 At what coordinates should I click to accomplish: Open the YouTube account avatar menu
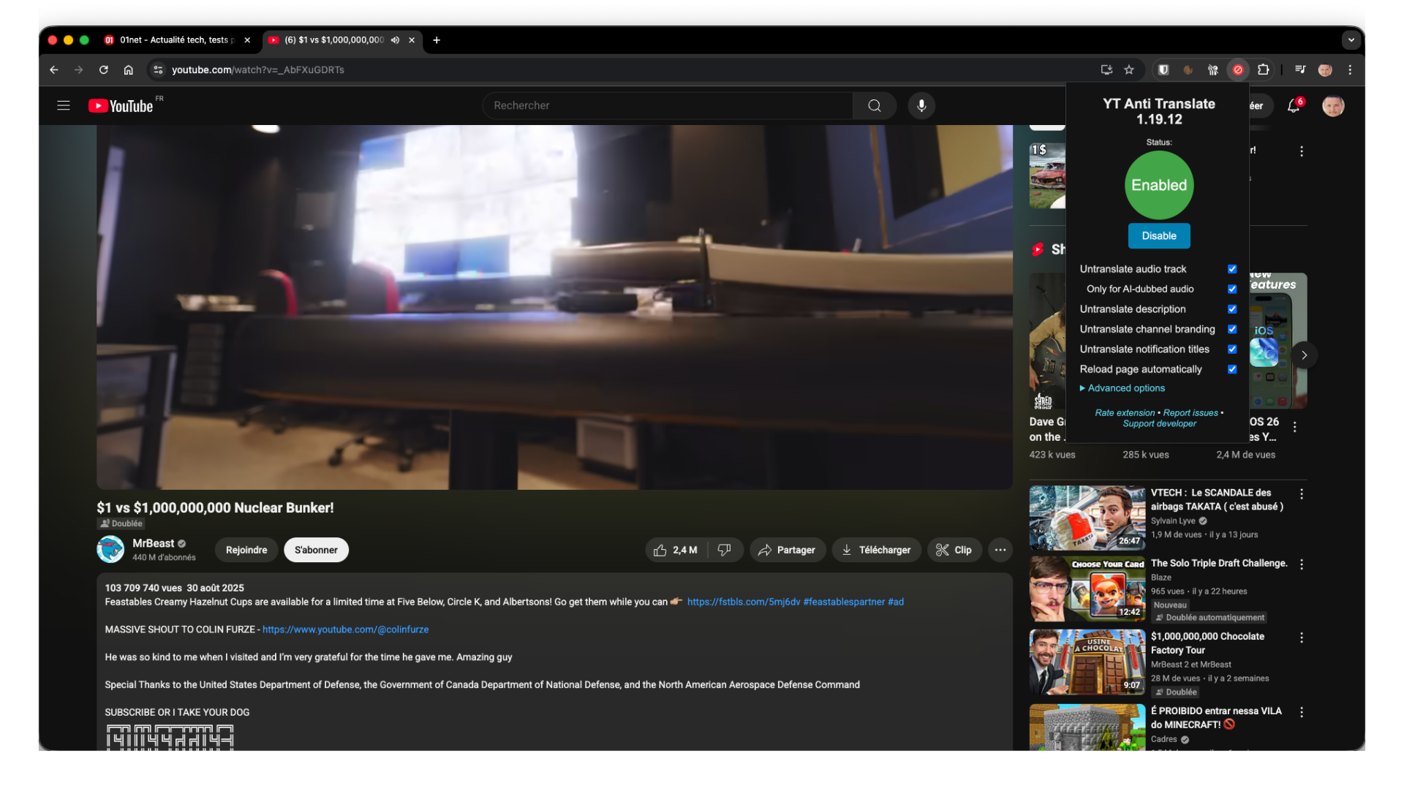[x=1333, y=105]
